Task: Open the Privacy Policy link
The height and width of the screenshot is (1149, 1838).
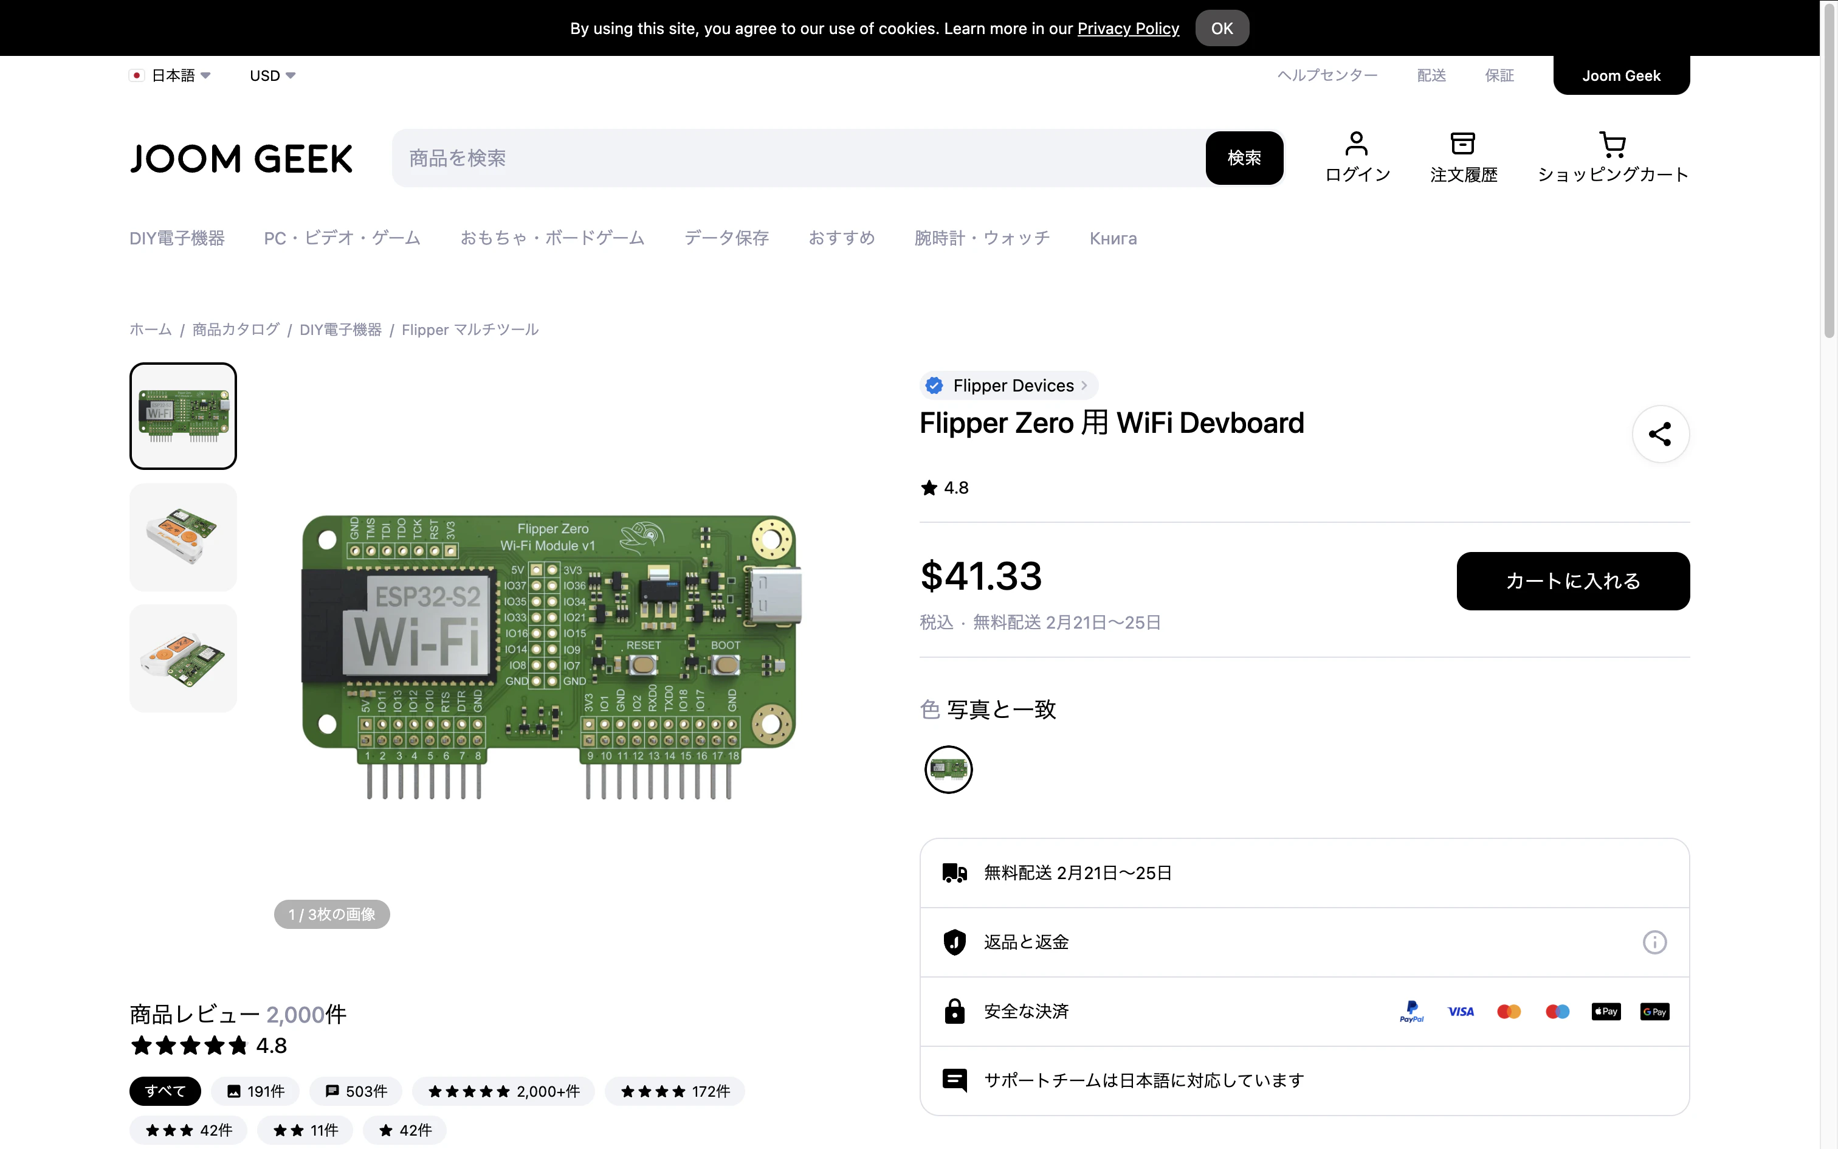Action: tap(1128, 28)
